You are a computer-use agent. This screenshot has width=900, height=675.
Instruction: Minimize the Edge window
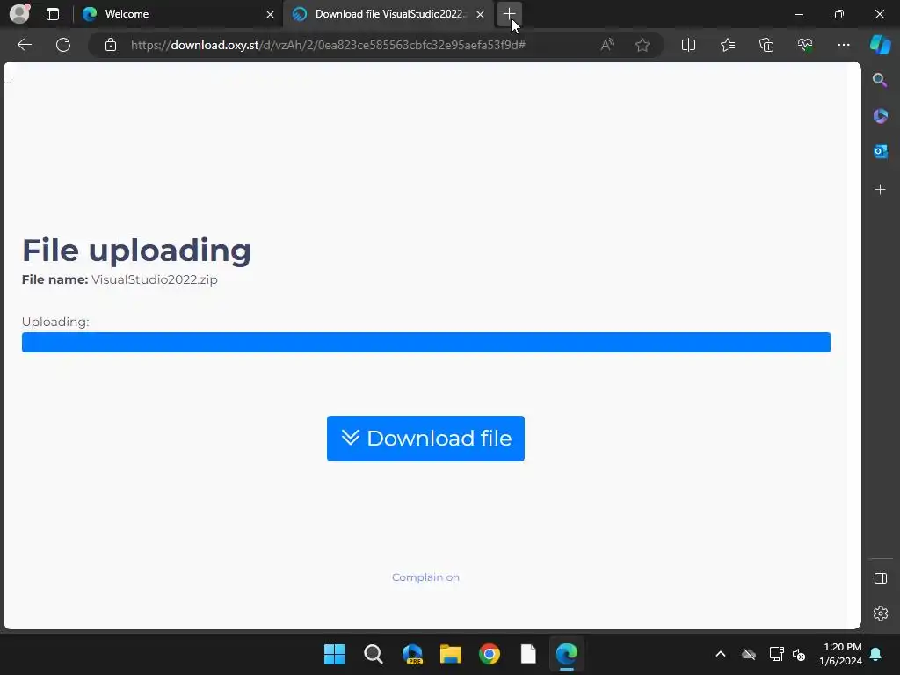click(x=799, y=14)
